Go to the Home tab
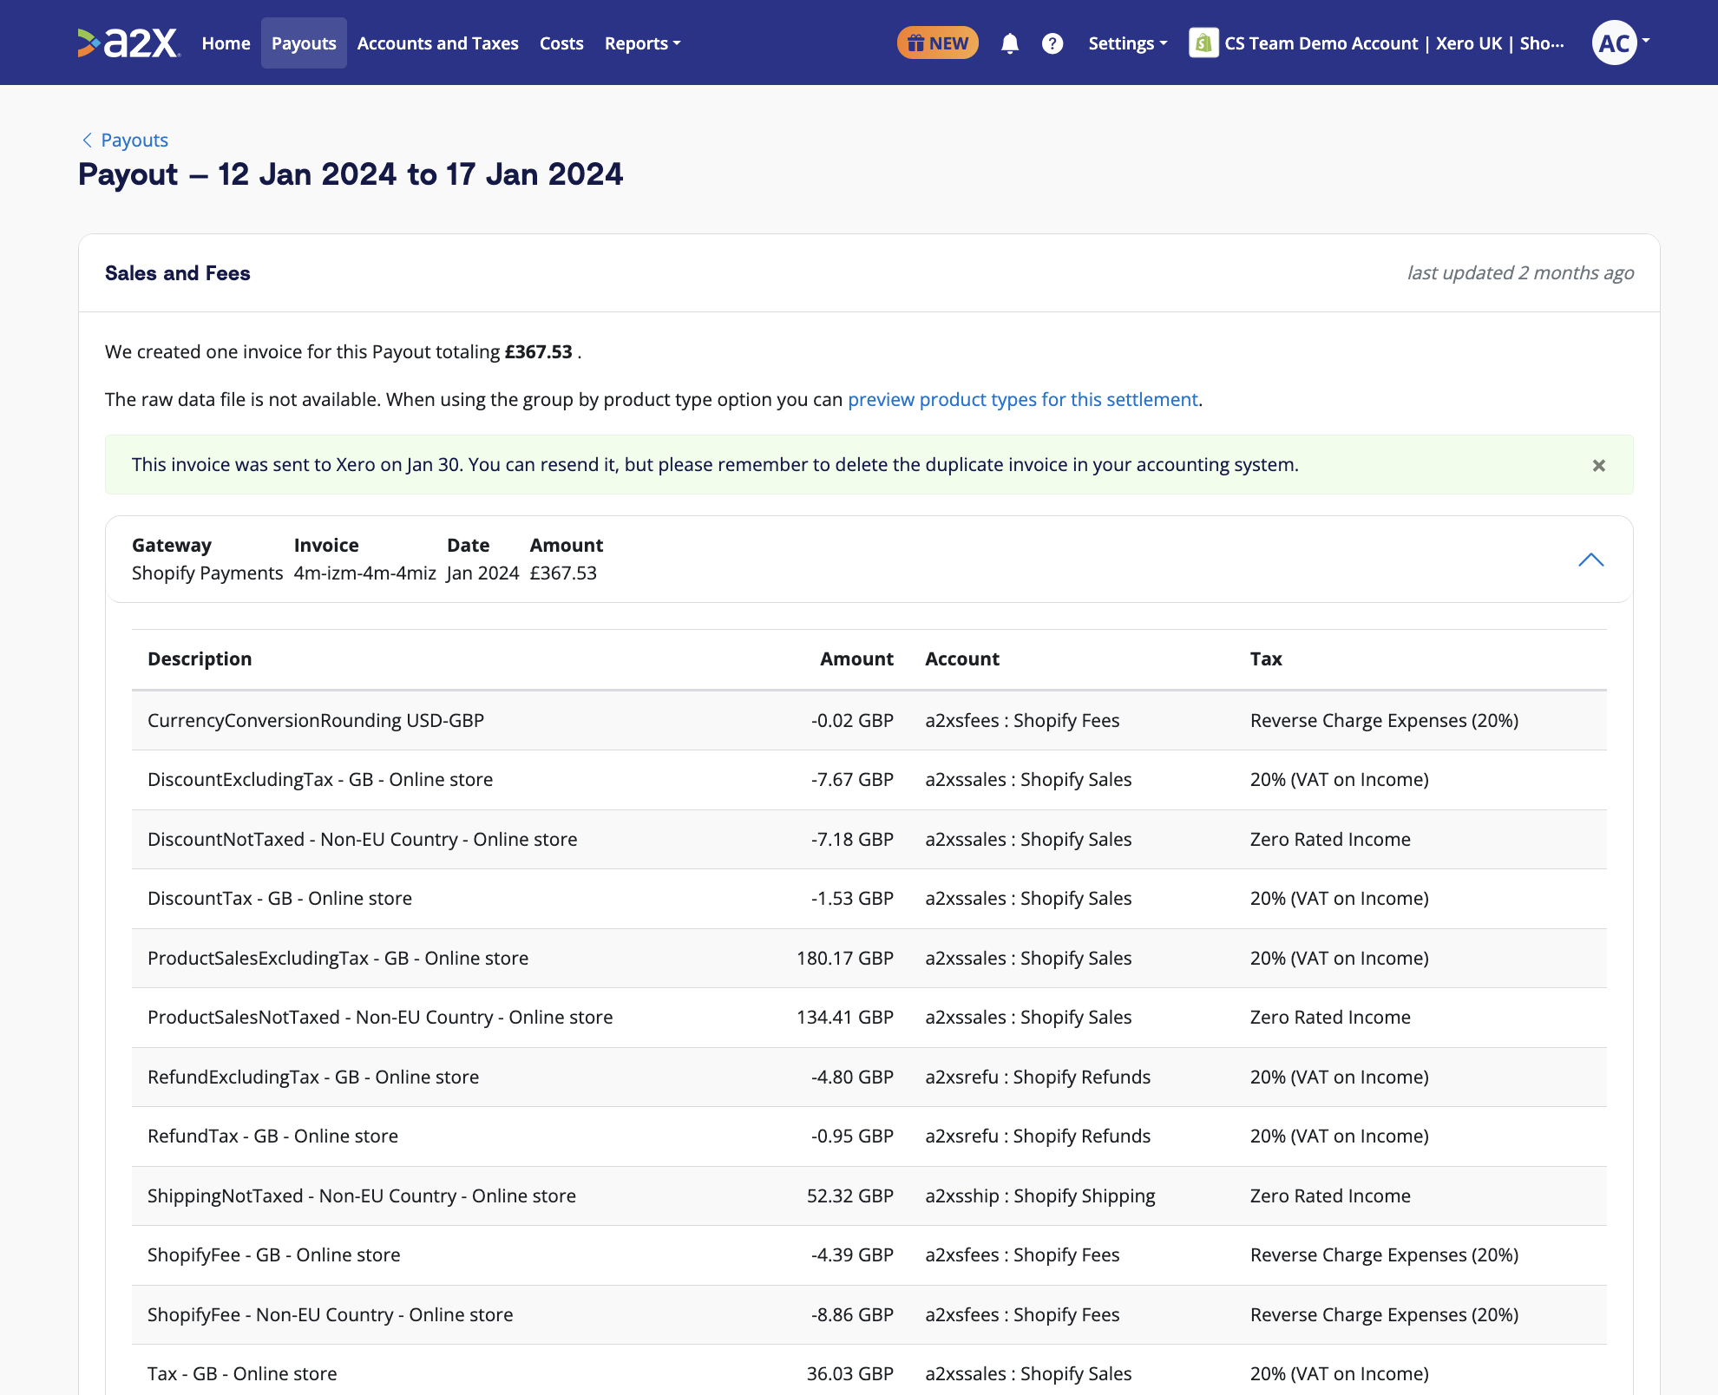Viewport: 1718px width, 1395px height. 226,43
